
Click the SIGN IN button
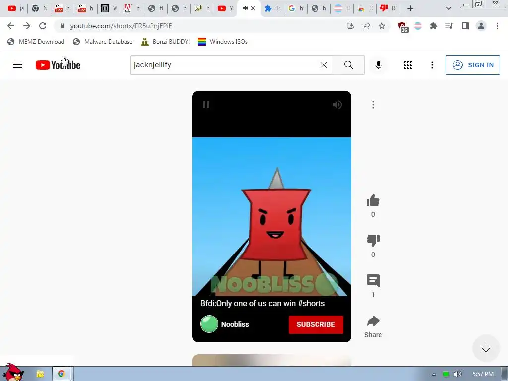click(x=473, y=65)
